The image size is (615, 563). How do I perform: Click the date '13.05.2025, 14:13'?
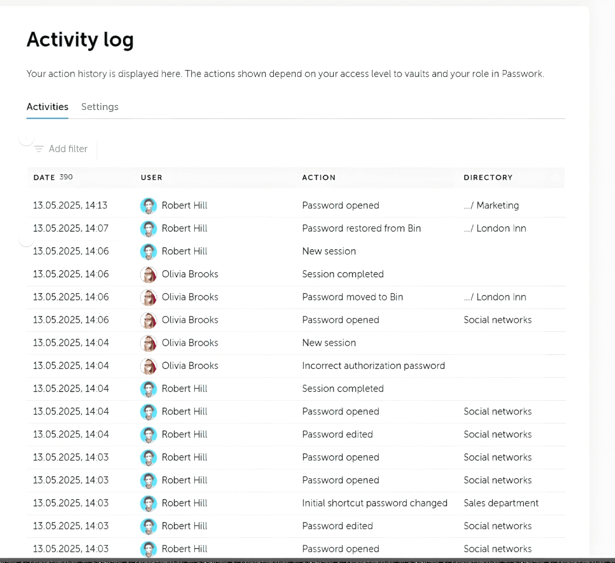(x=70, y=206)
